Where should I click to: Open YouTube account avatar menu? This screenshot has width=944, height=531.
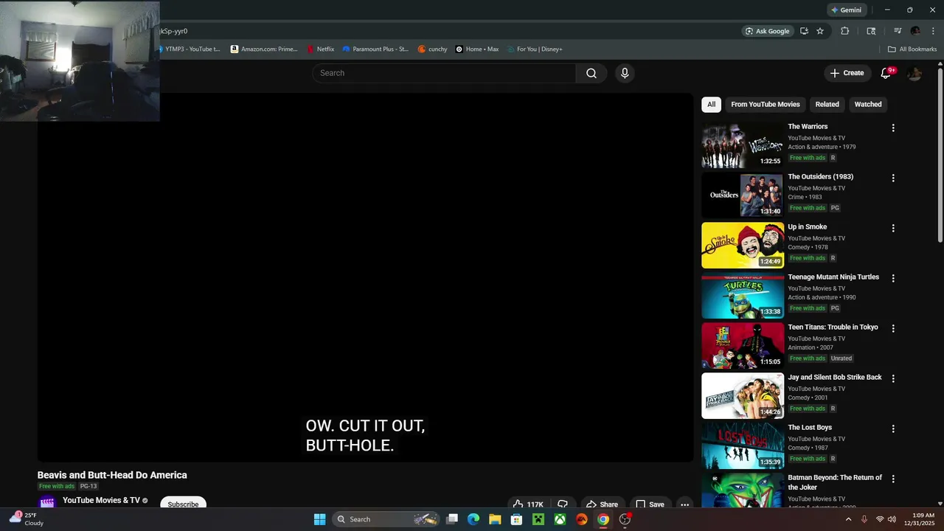click(914, 73)
